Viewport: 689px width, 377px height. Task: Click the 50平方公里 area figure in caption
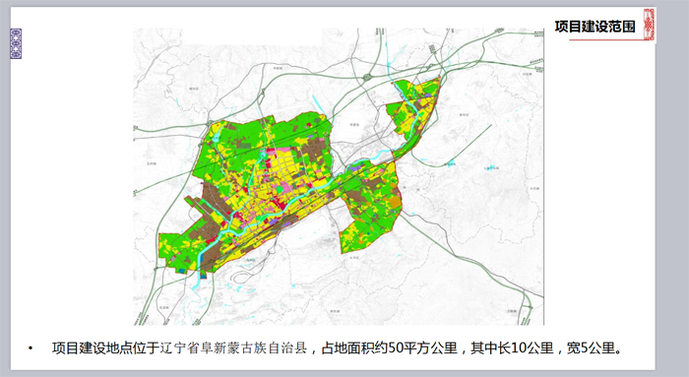(x=423, y=348)
